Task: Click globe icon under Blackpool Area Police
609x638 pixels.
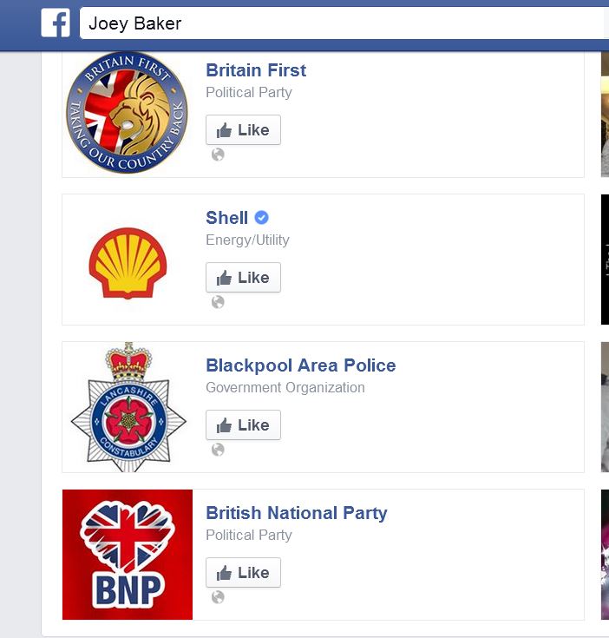Action: point(218,450)
